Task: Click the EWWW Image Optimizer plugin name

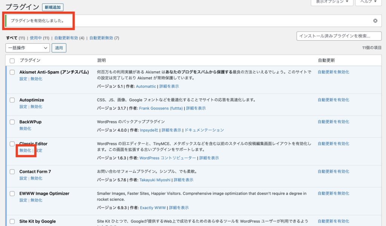Action: 44,194
